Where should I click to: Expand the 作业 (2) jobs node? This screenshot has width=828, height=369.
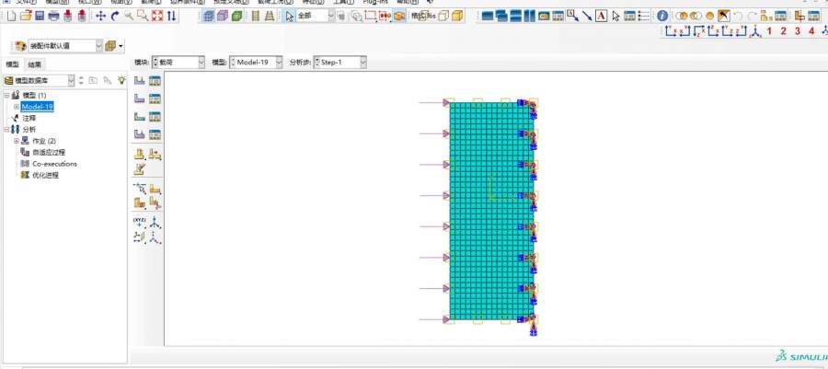coord(16,141)
